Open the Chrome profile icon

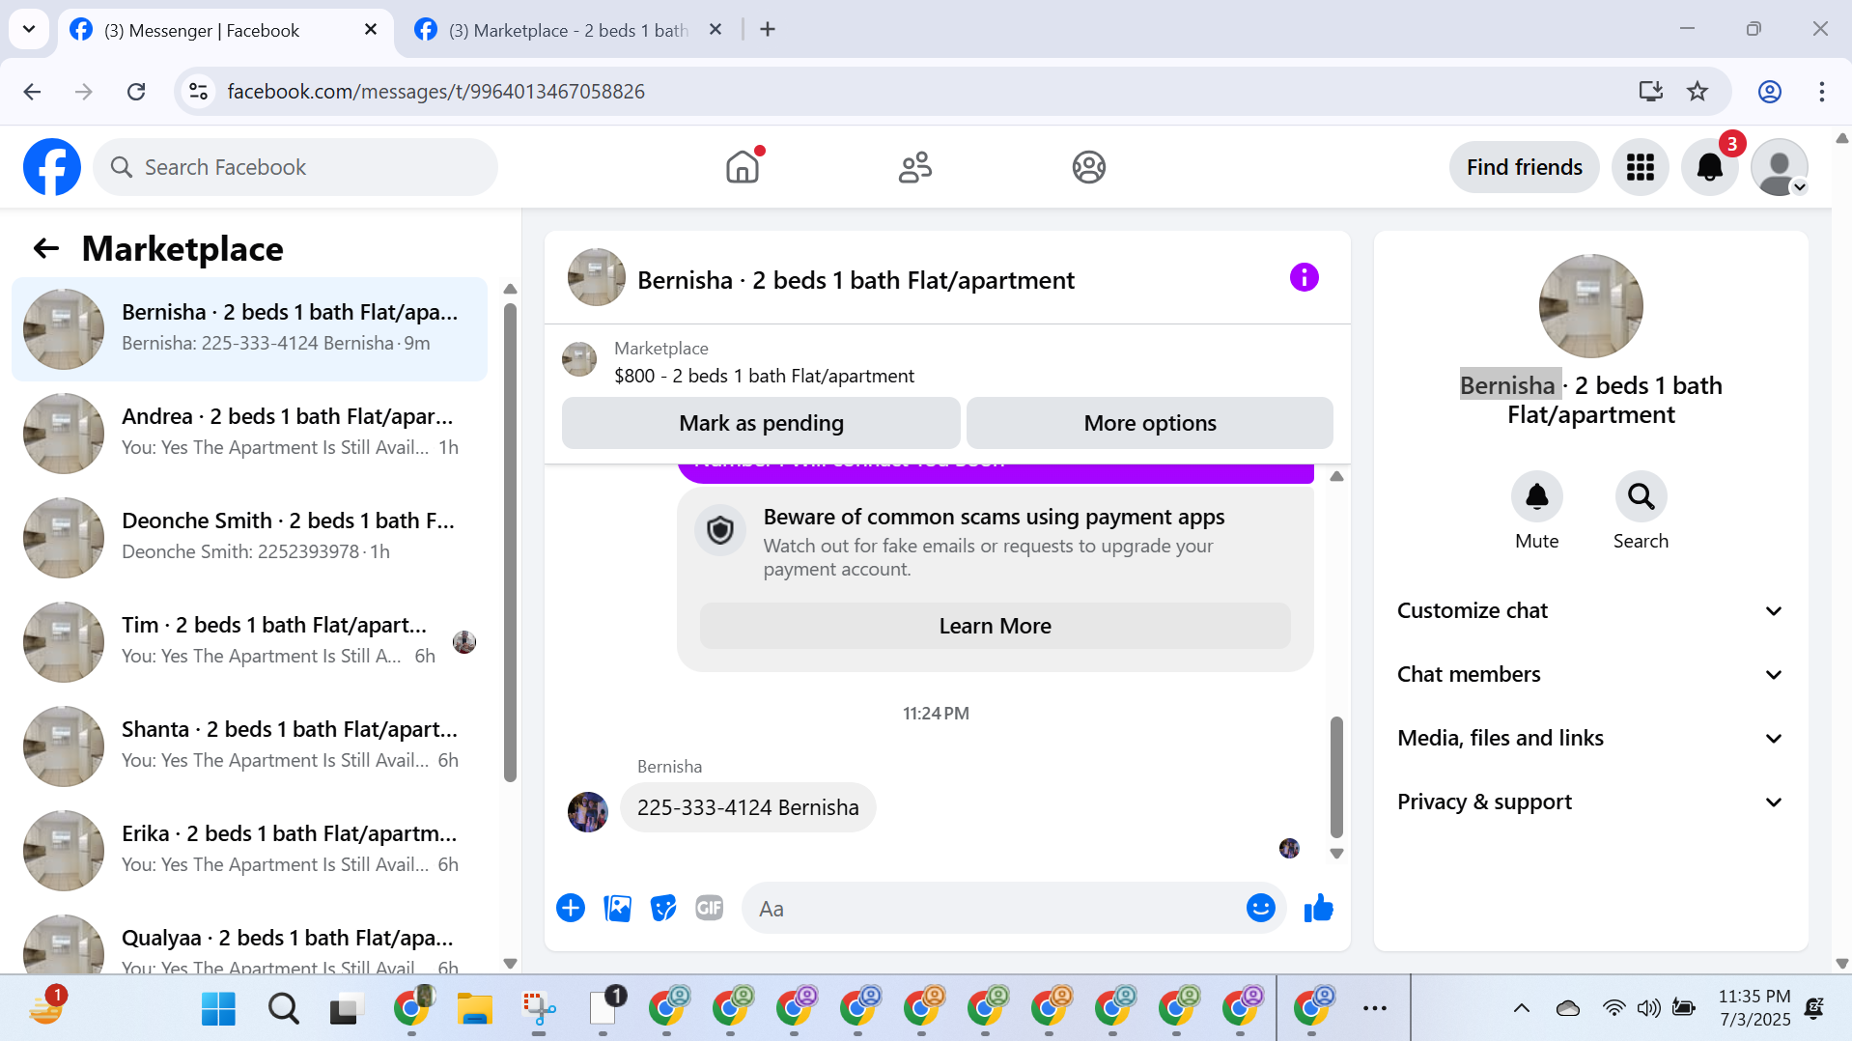tap(1769, 91)
